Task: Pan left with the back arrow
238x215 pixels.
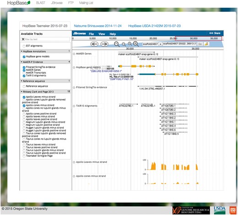Action: click(94, 44)
